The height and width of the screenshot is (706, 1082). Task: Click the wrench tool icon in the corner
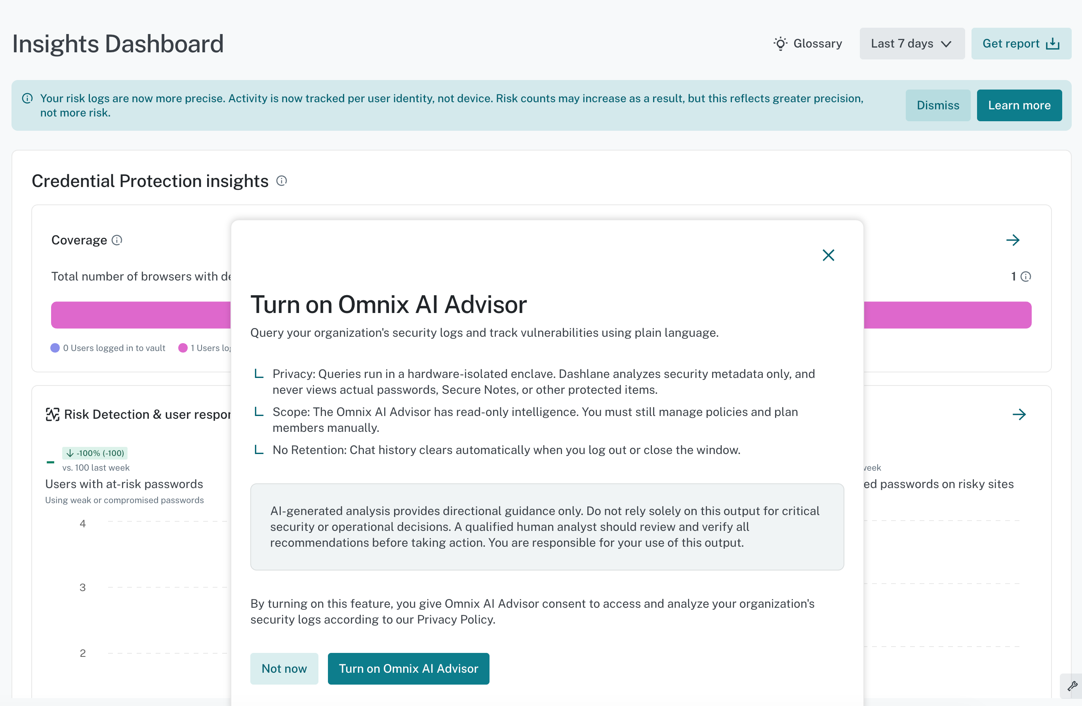pyautogui.click(x=1072, y=685)
